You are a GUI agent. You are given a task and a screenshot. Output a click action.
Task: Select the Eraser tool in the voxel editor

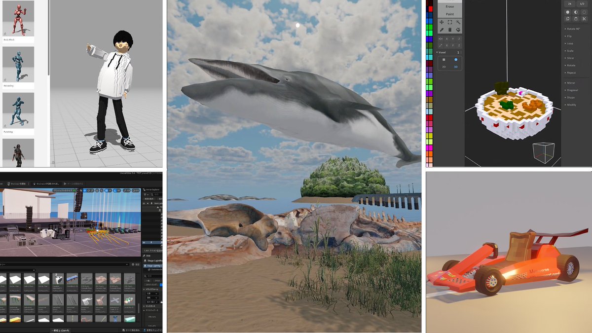click(449, 29)
